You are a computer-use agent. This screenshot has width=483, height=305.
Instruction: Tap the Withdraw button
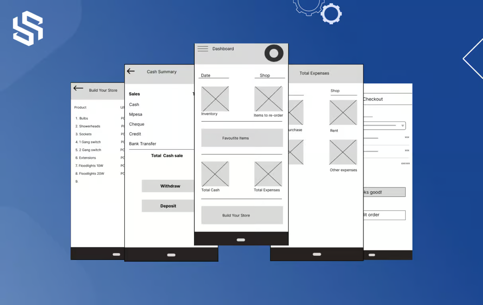point(168,186)
